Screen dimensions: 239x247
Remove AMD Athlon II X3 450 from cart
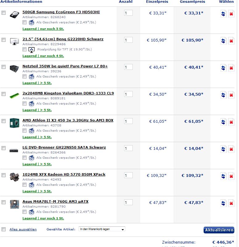tap(231, 122)
